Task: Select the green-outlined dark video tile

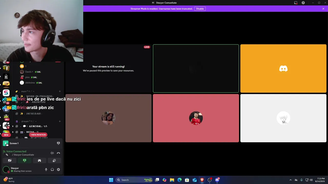Action: [196, 68]
